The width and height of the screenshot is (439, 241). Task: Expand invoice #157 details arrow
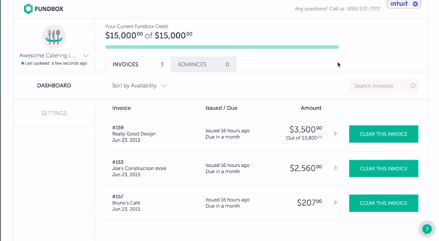[336, 203]
